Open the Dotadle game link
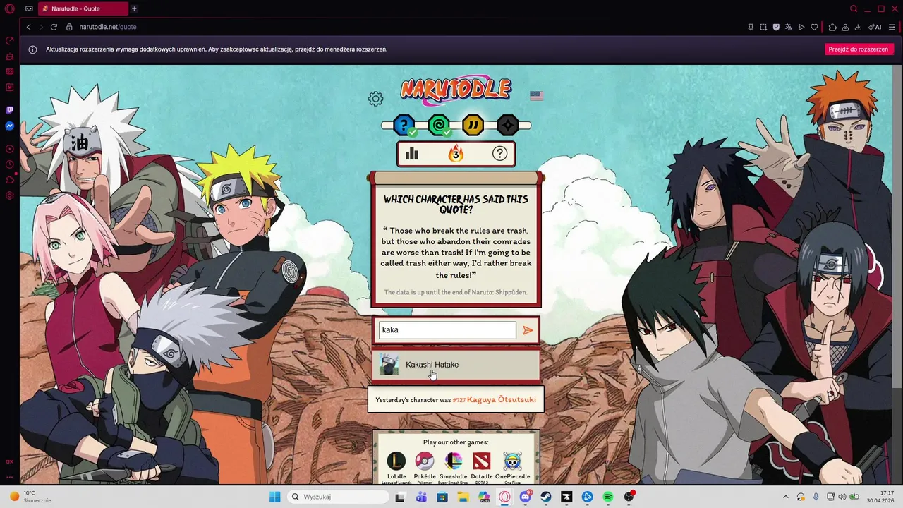The width and height of the screenshot is (903, 508). pyautogui.click(x=482, y=466)
